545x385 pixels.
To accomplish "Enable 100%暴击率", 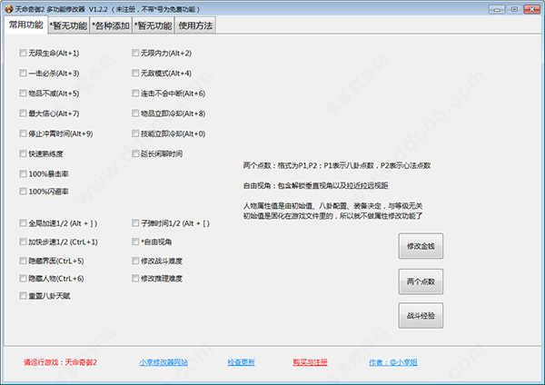I will coord(23,173).
